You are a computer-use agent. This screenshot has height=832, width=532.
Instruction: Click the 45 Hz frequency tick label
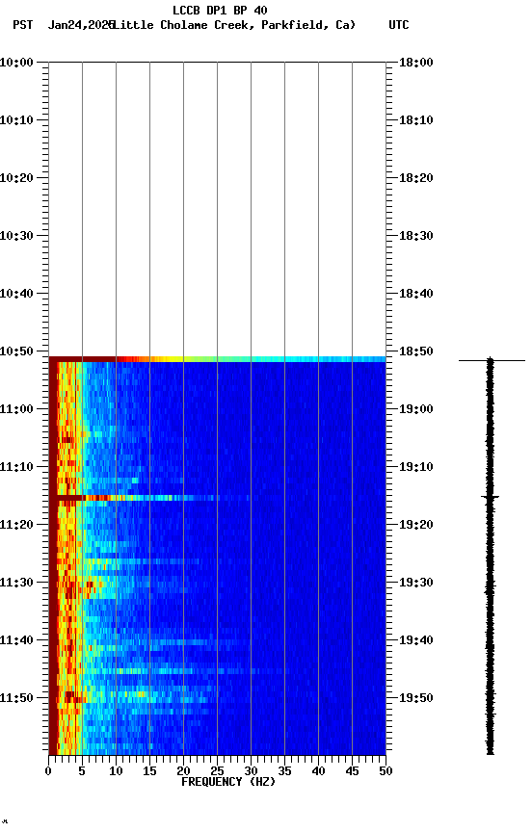[352, 771]
